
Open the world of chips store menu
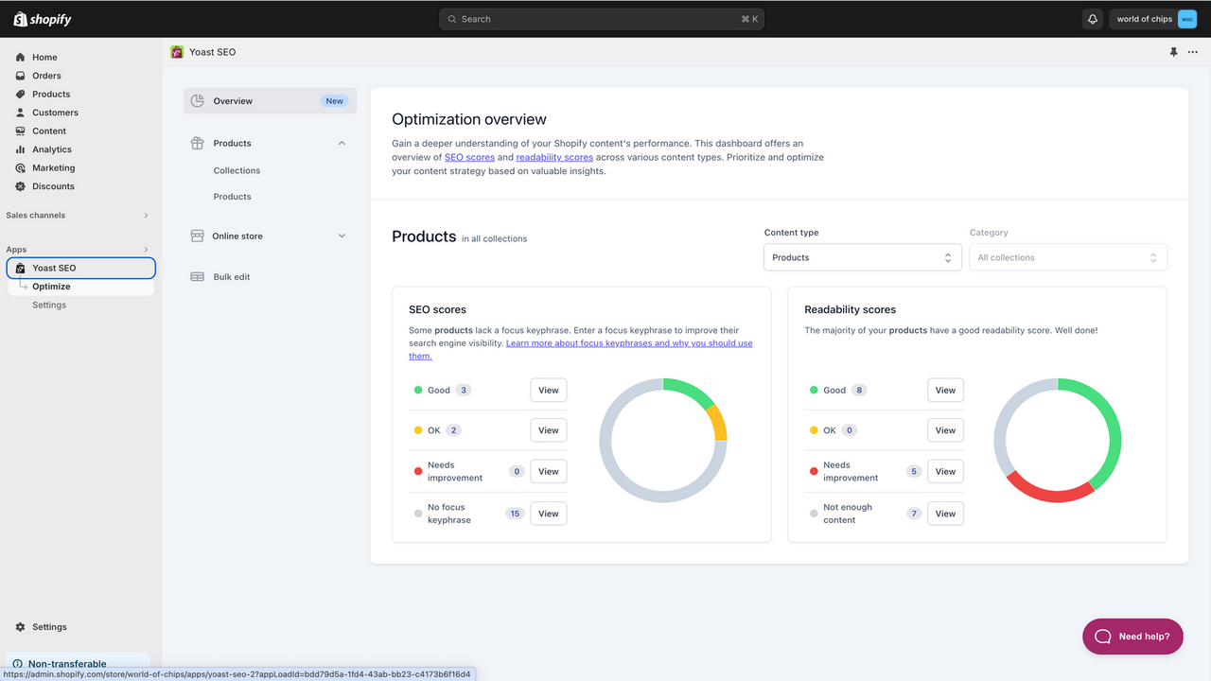click(x=1154, y=19)
